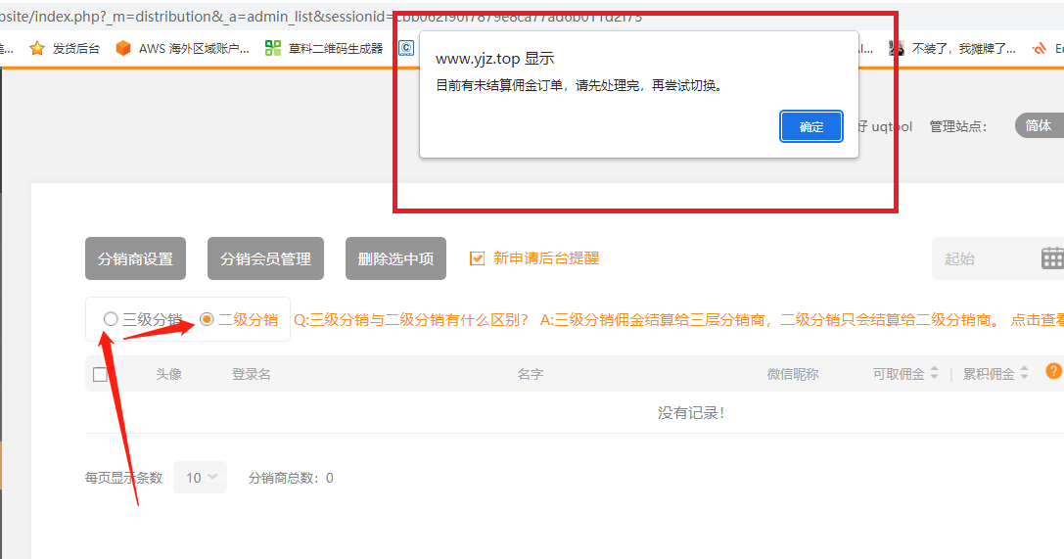1064x559 pixels.
Task: Click the 确定 button in the alert
Action: coord(810,126)
